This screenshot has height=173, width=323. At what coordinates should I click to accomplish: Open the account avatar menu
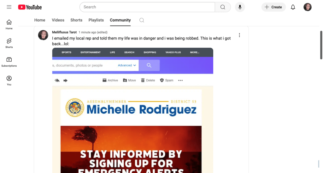pos(308,7)
